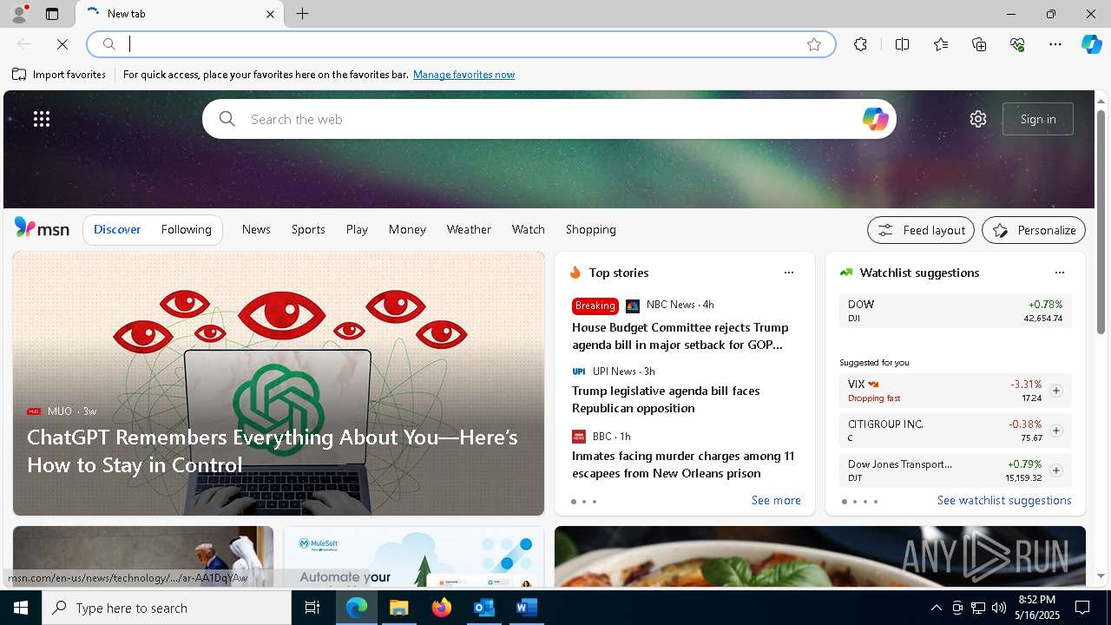1111x625 pixels.
Task: Click the Sign in button
Action: 1038,119
